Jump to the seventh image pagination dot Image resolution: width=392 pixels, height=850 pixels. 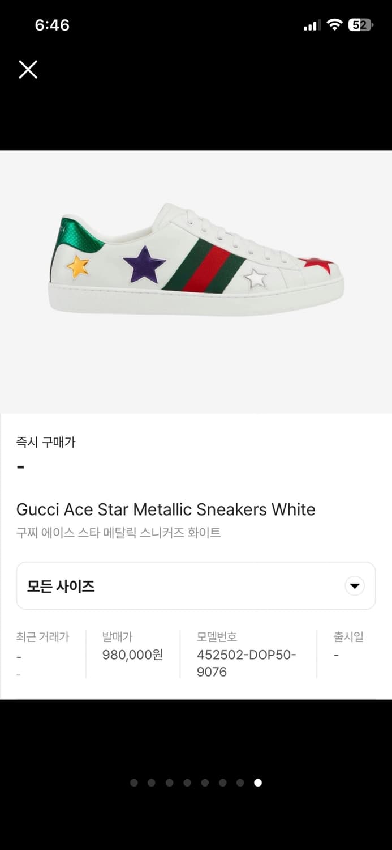coord(240,783)
